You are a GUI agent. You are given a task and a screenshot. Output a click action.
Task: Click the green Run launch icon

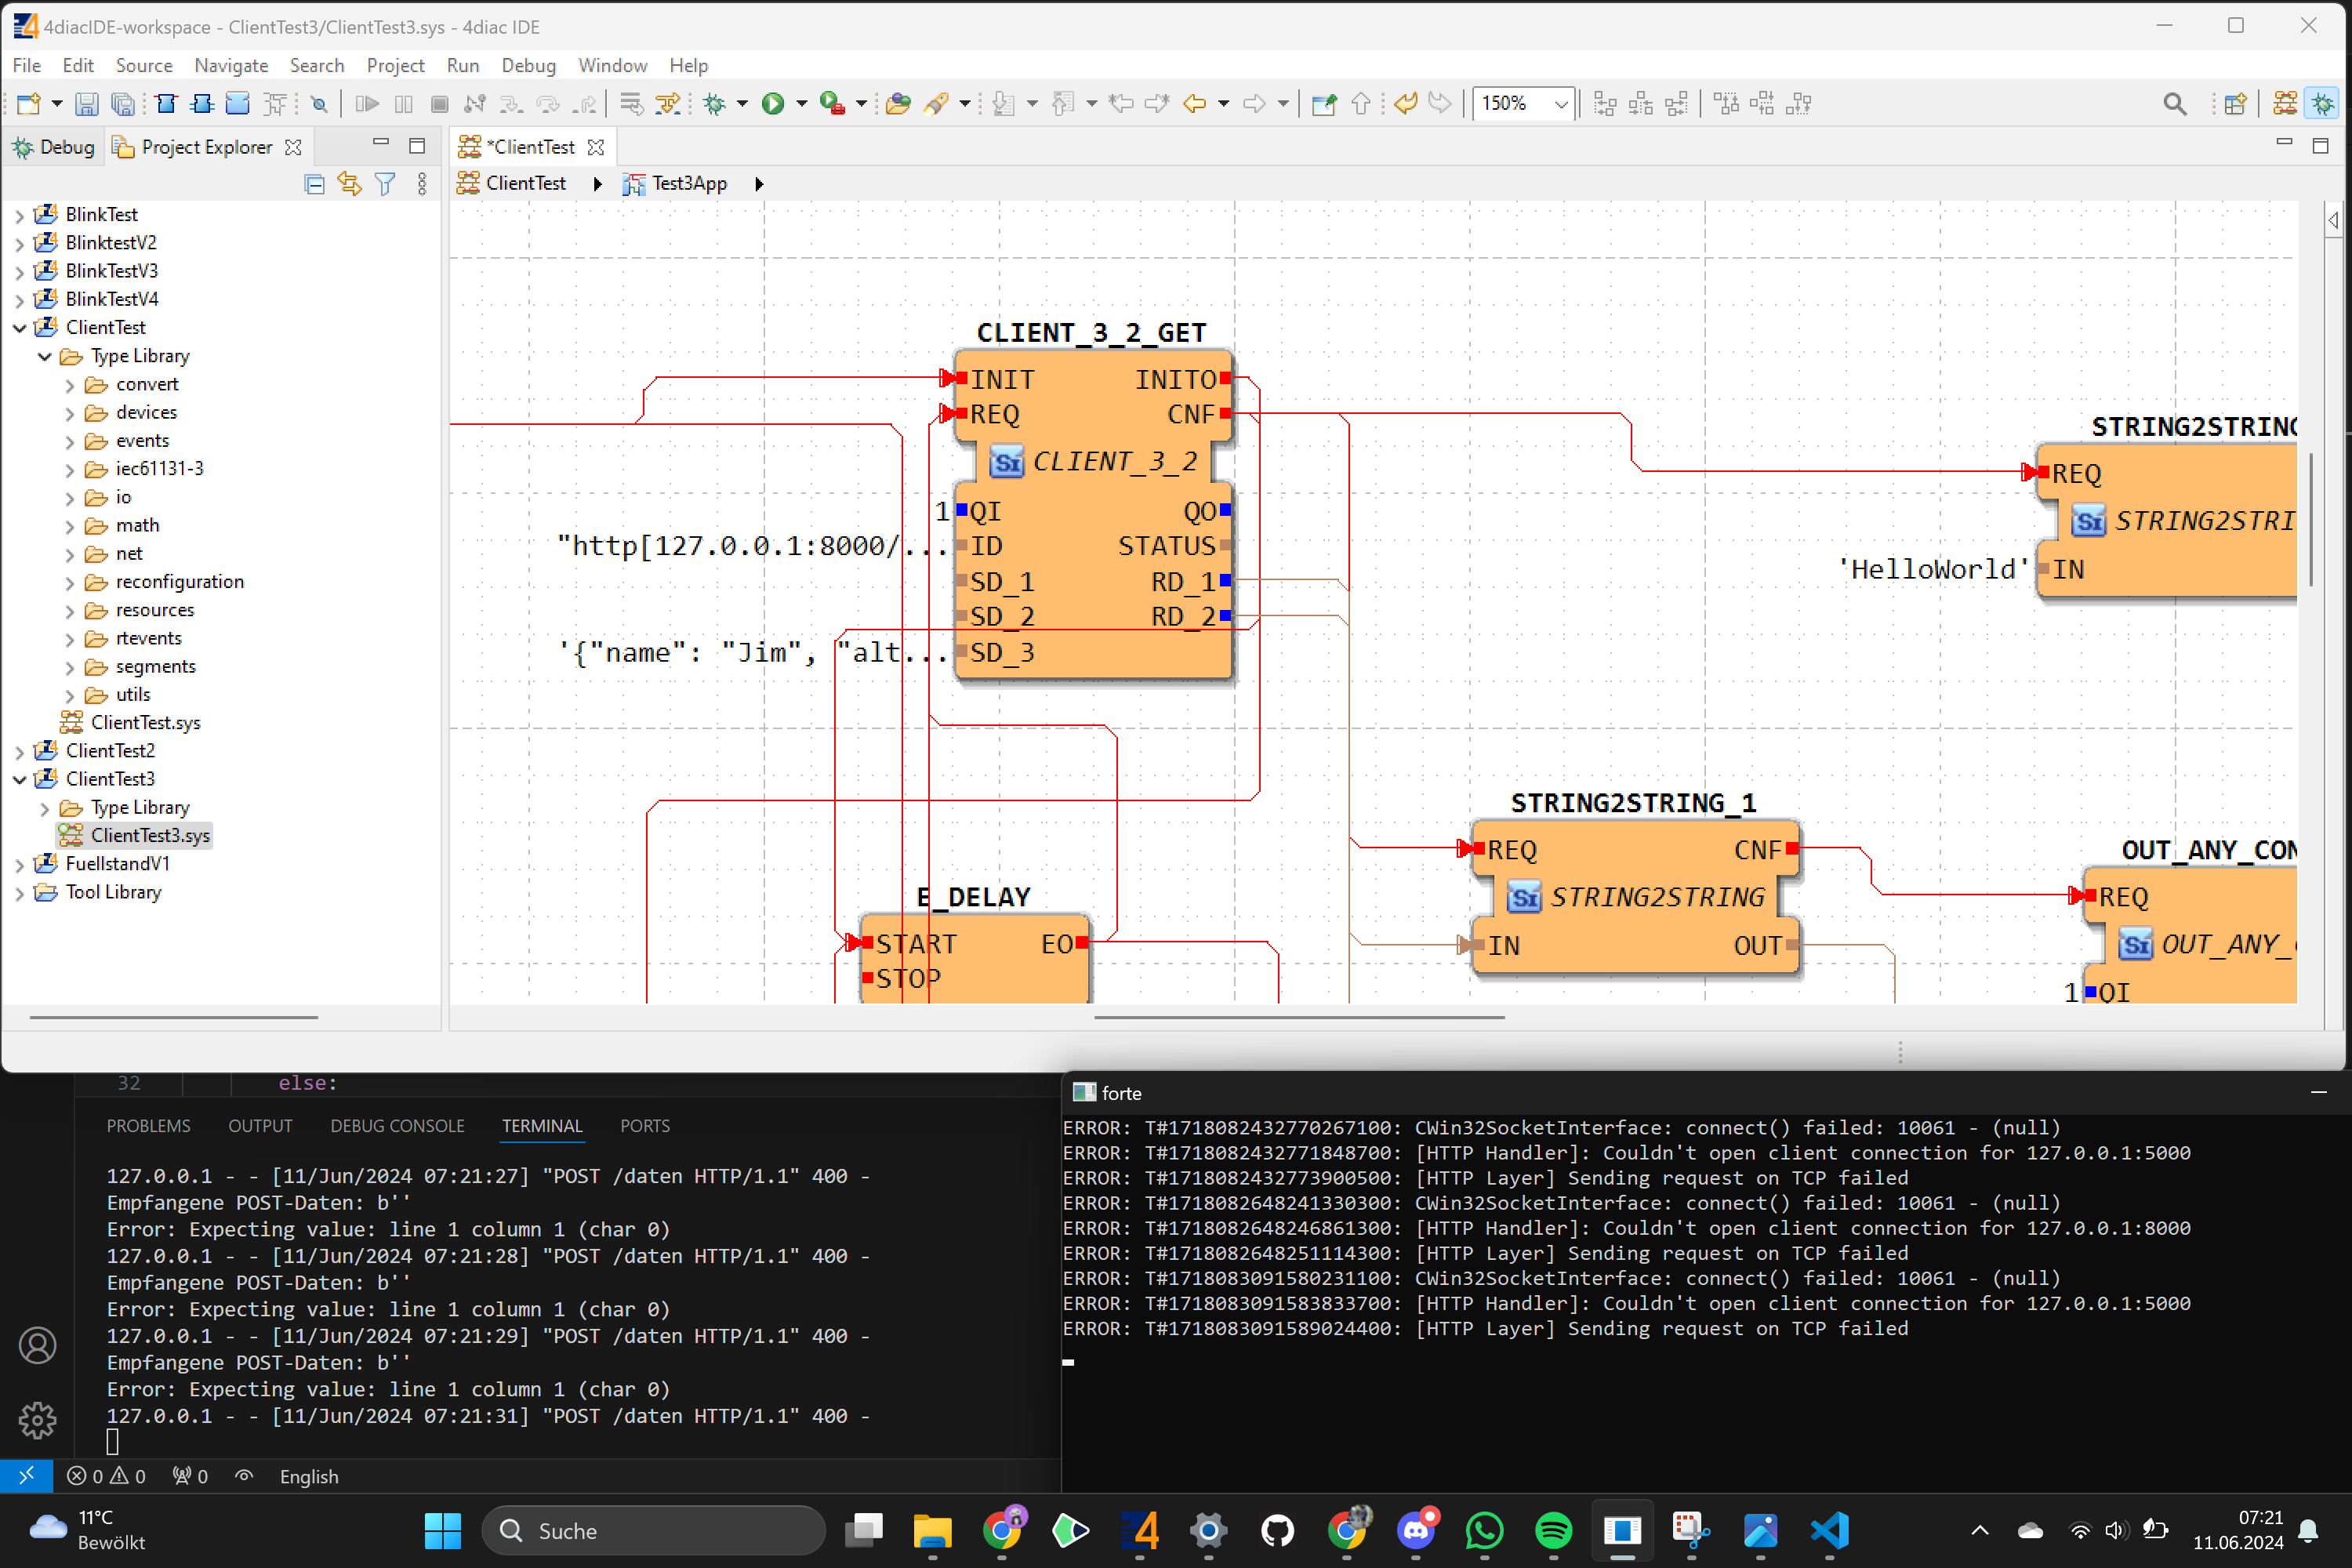(772, 104)
